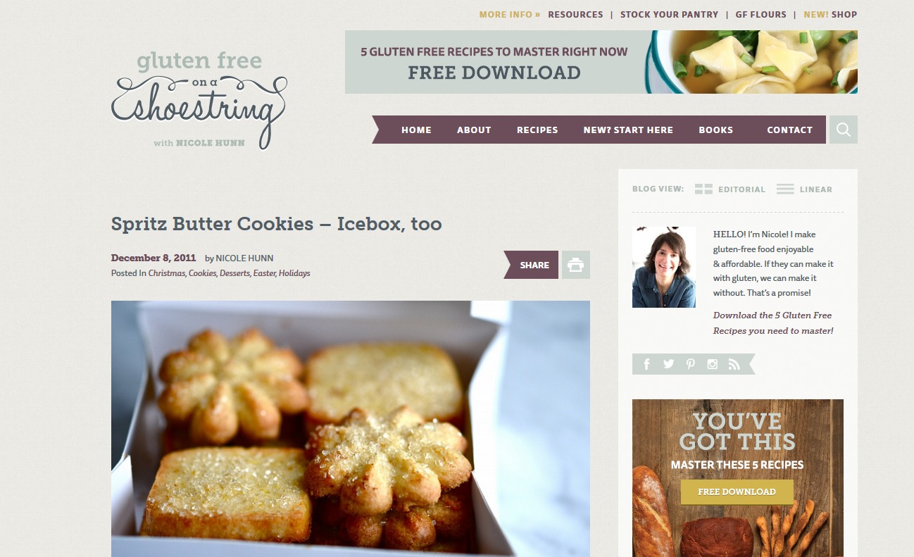This screenshot has height=557, width=914.
Task: Go to the About page
Action: click(x=474, y=130)
